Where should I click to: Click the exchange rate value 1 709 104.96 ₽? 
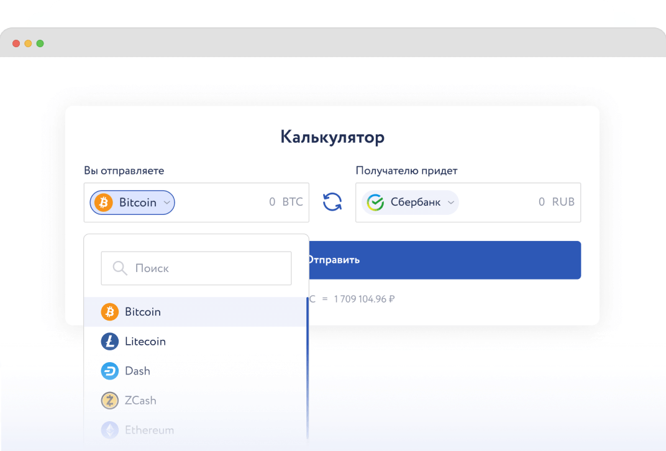coord(364,299)
